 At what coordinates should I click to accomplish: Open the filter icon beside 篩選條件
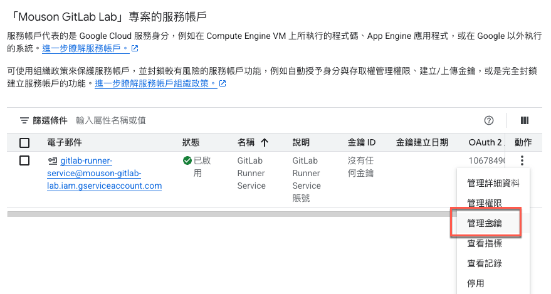(24, 120)
